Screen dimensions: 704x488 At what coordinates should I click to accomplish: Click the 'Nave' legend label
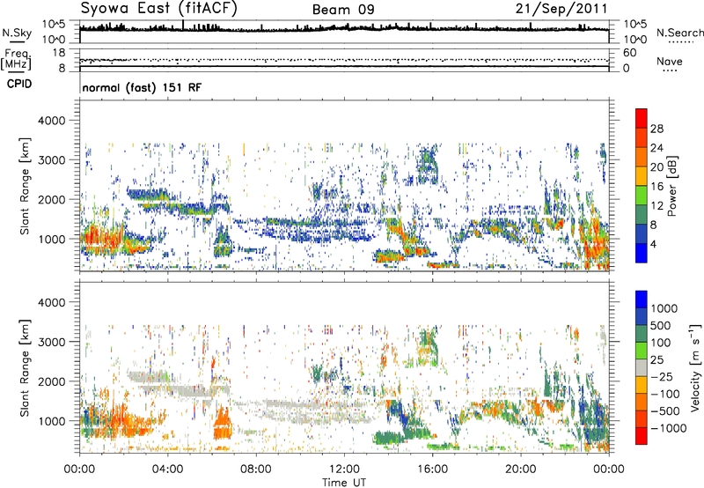tap(670, 61)
